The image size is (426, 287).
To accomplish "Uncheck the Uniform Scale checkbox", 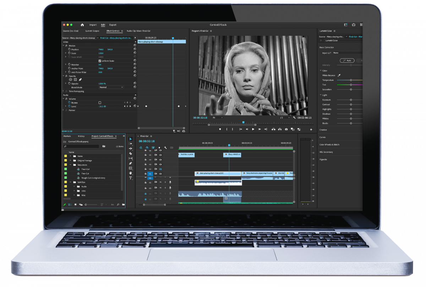I will (100, 61).
